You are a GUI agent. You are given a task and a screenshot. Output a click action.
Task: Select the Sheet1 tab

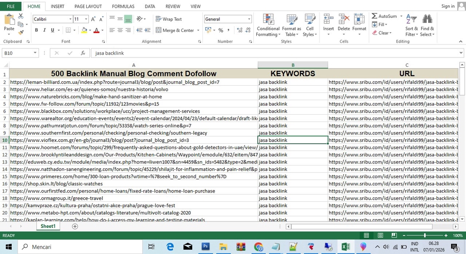[x=48, y=226]
